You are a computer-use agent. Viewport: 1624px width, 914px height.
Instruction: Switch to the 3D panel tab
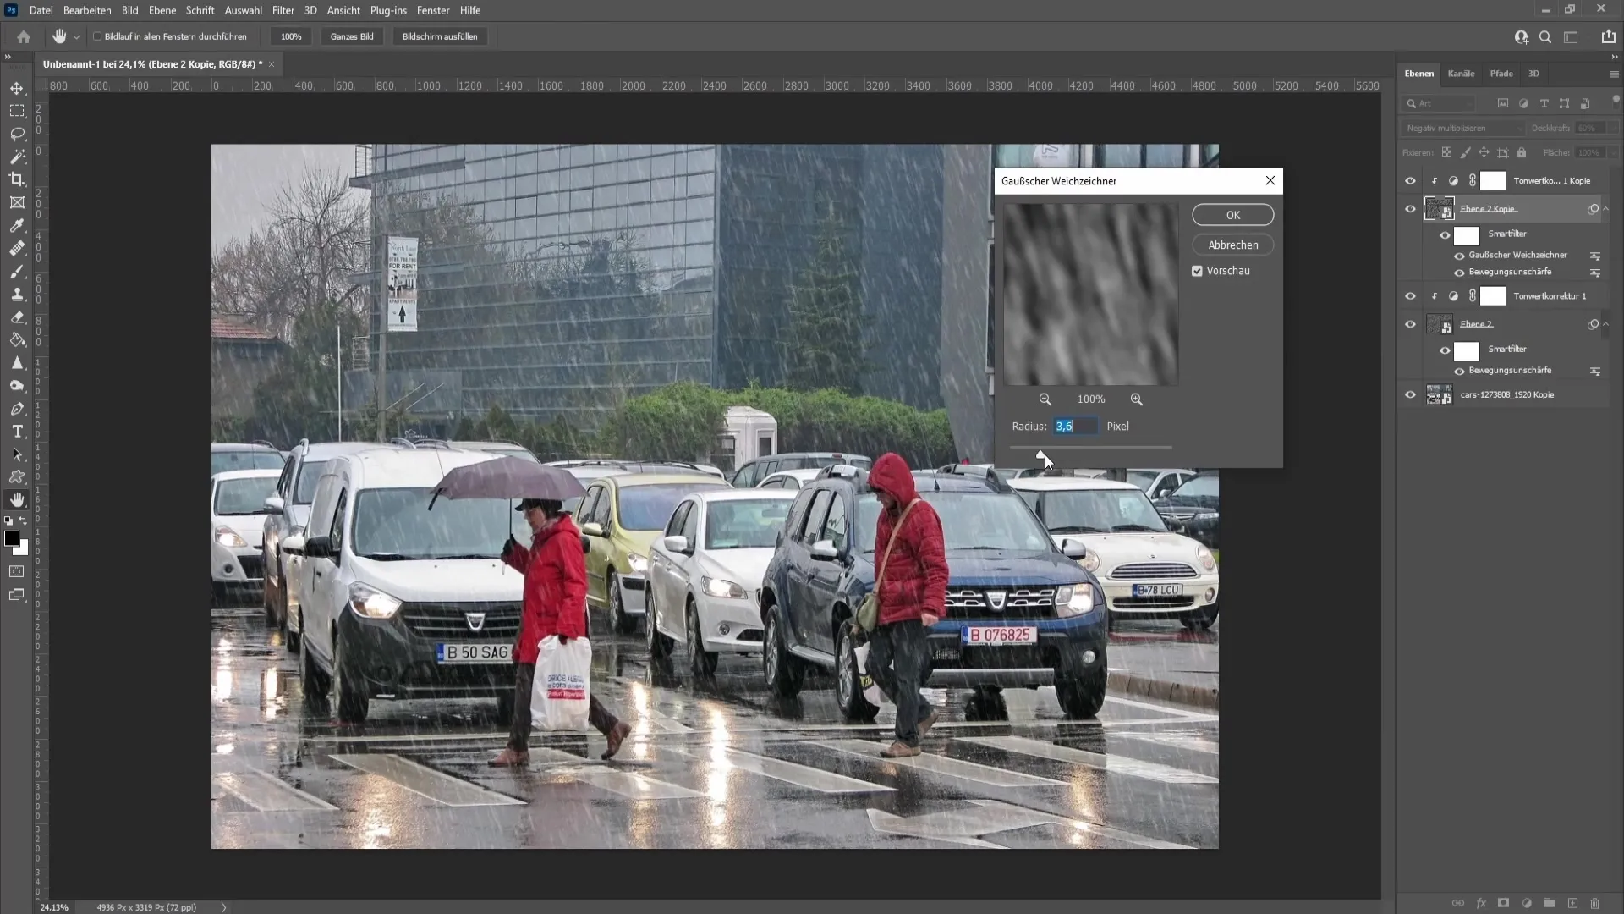[x=1533, y=74]
